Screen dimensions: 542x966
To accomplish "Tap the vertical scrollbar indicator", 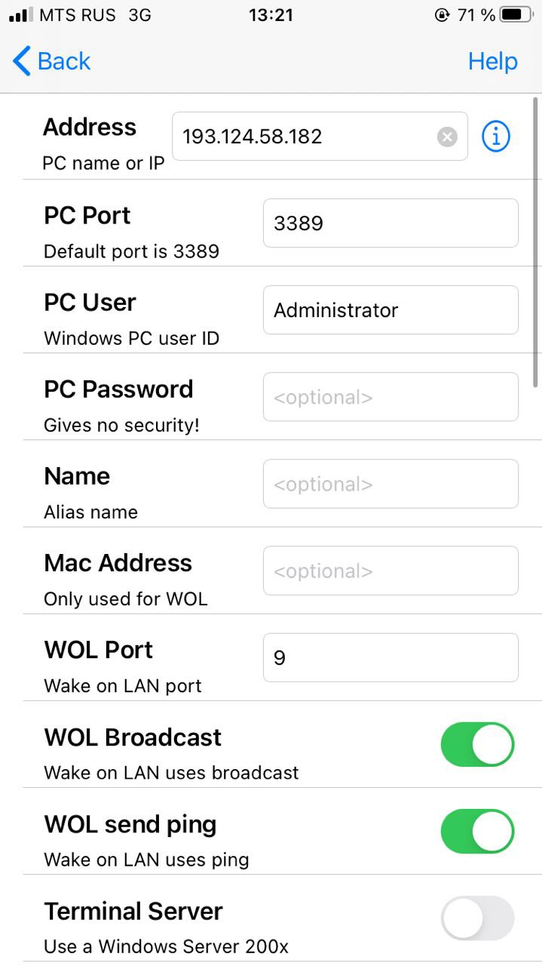I will coord(535,241).
